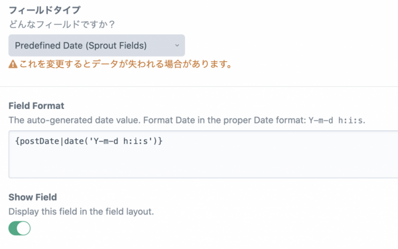Viewport: 398px width, 249px height.
Task: Disable the Show Field toggle switch
Action: point(19,228)
